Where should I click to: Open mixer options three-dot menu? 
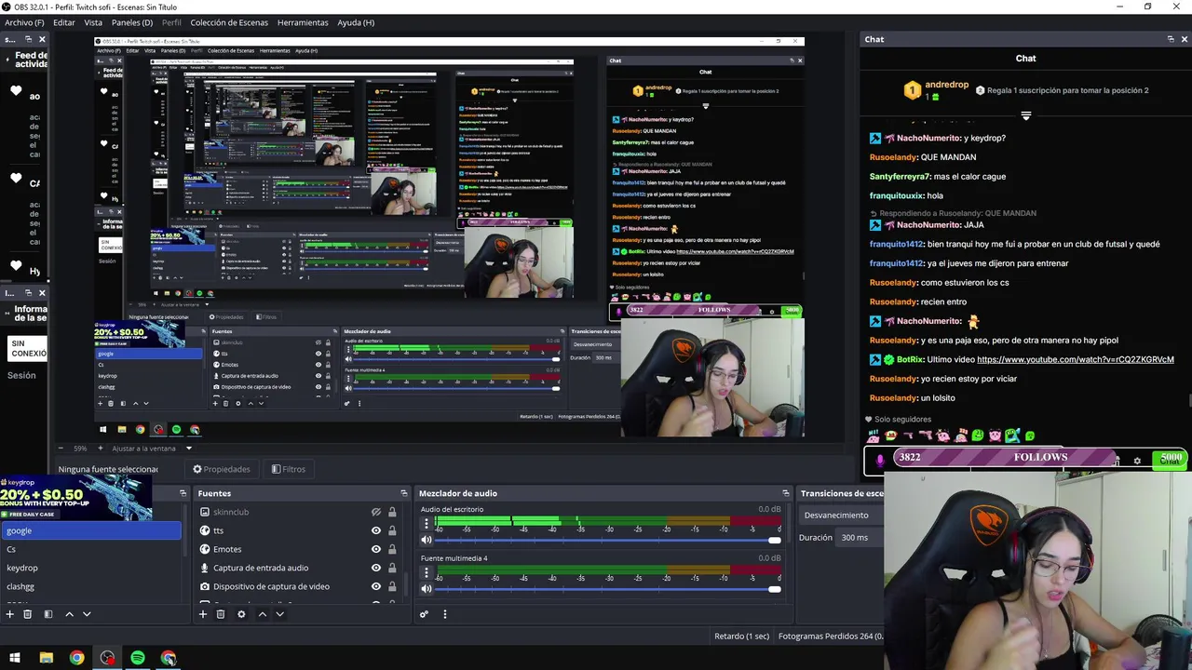[444, 614]
